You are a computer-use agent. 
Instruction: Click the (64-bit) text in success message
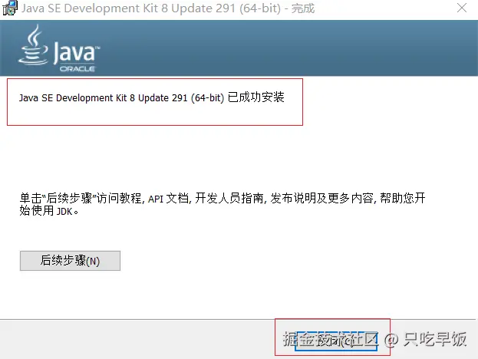(x=208, y=98)
